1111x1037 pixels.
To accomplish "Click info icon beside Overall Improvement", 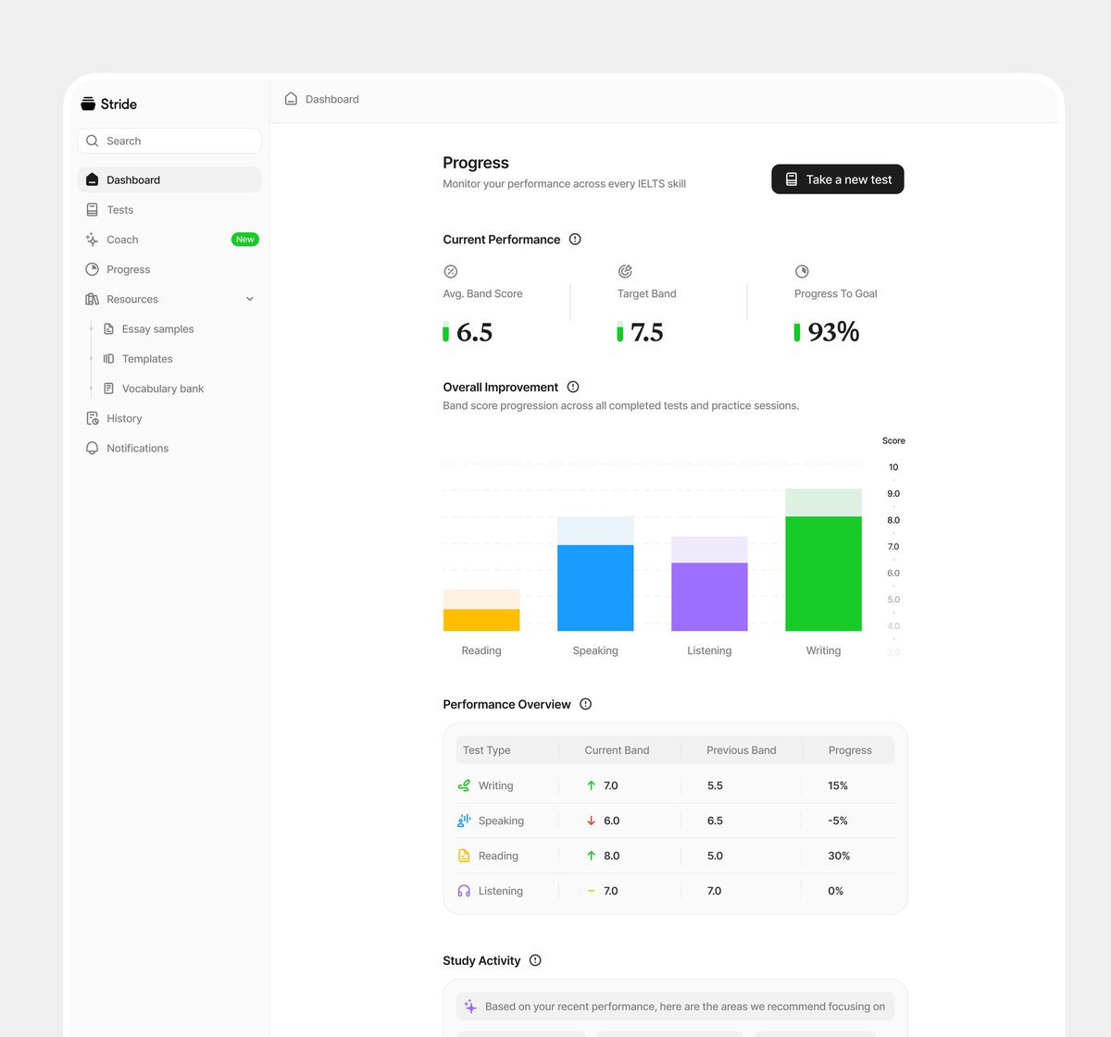I will pyautogui.click(x=573, y=387).
